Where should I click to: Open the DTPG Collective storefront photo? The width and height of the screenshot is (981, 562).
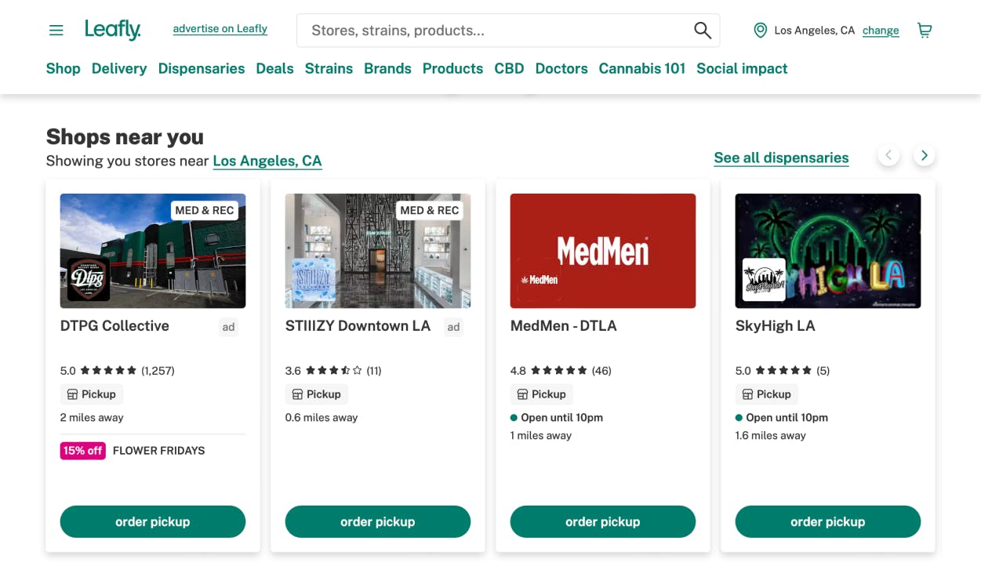pos(153,251)
